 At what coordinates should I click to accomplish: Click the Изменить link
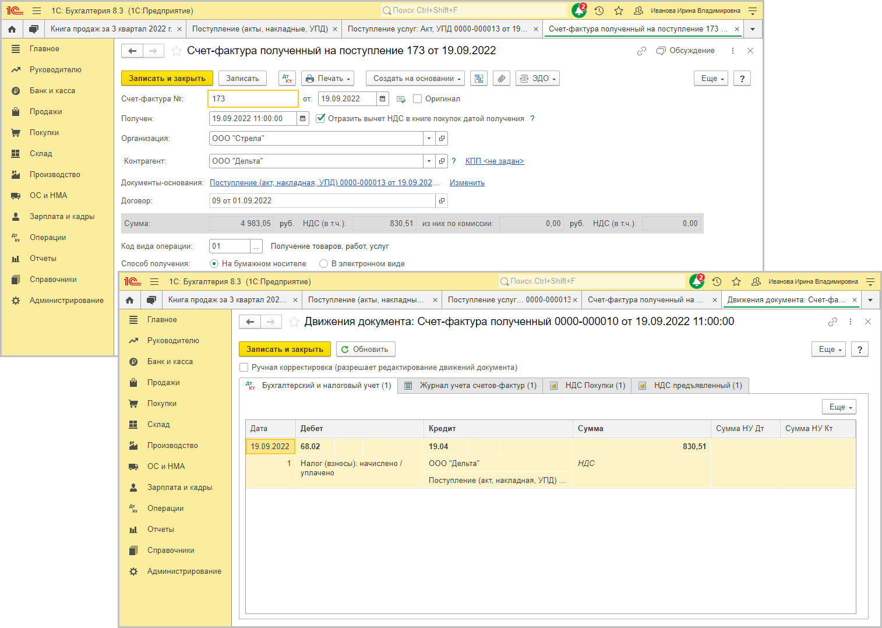pyautogui.click(x=467, y=183)
